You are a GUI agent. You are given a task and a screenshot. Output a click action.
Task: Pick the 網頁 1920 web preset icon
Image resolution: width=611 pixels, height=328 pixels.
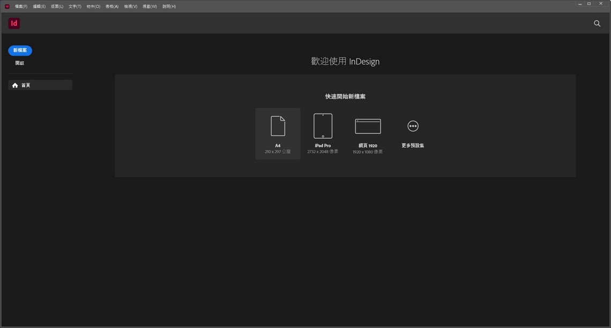(x=368, y=125)
